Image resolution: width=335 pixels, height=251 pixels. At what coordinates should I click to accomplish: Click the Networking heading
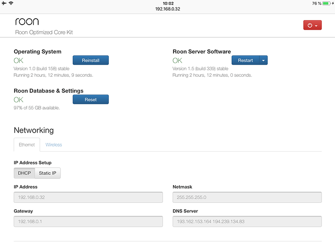34,130
